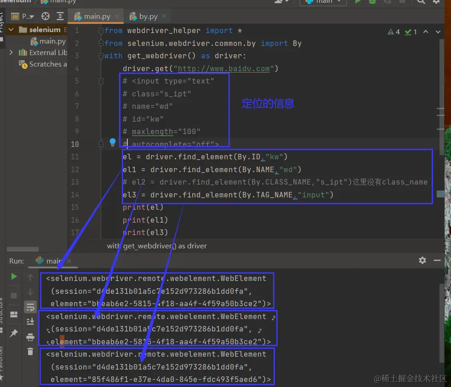Click the print(el1) code line
The height and width of the screenshot is (387, 451).
point(145,220)
